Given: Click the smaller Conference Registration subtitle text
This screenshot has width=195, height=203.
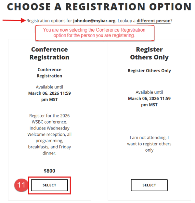Looking at the screenshot, I should [x=49, y=73].
